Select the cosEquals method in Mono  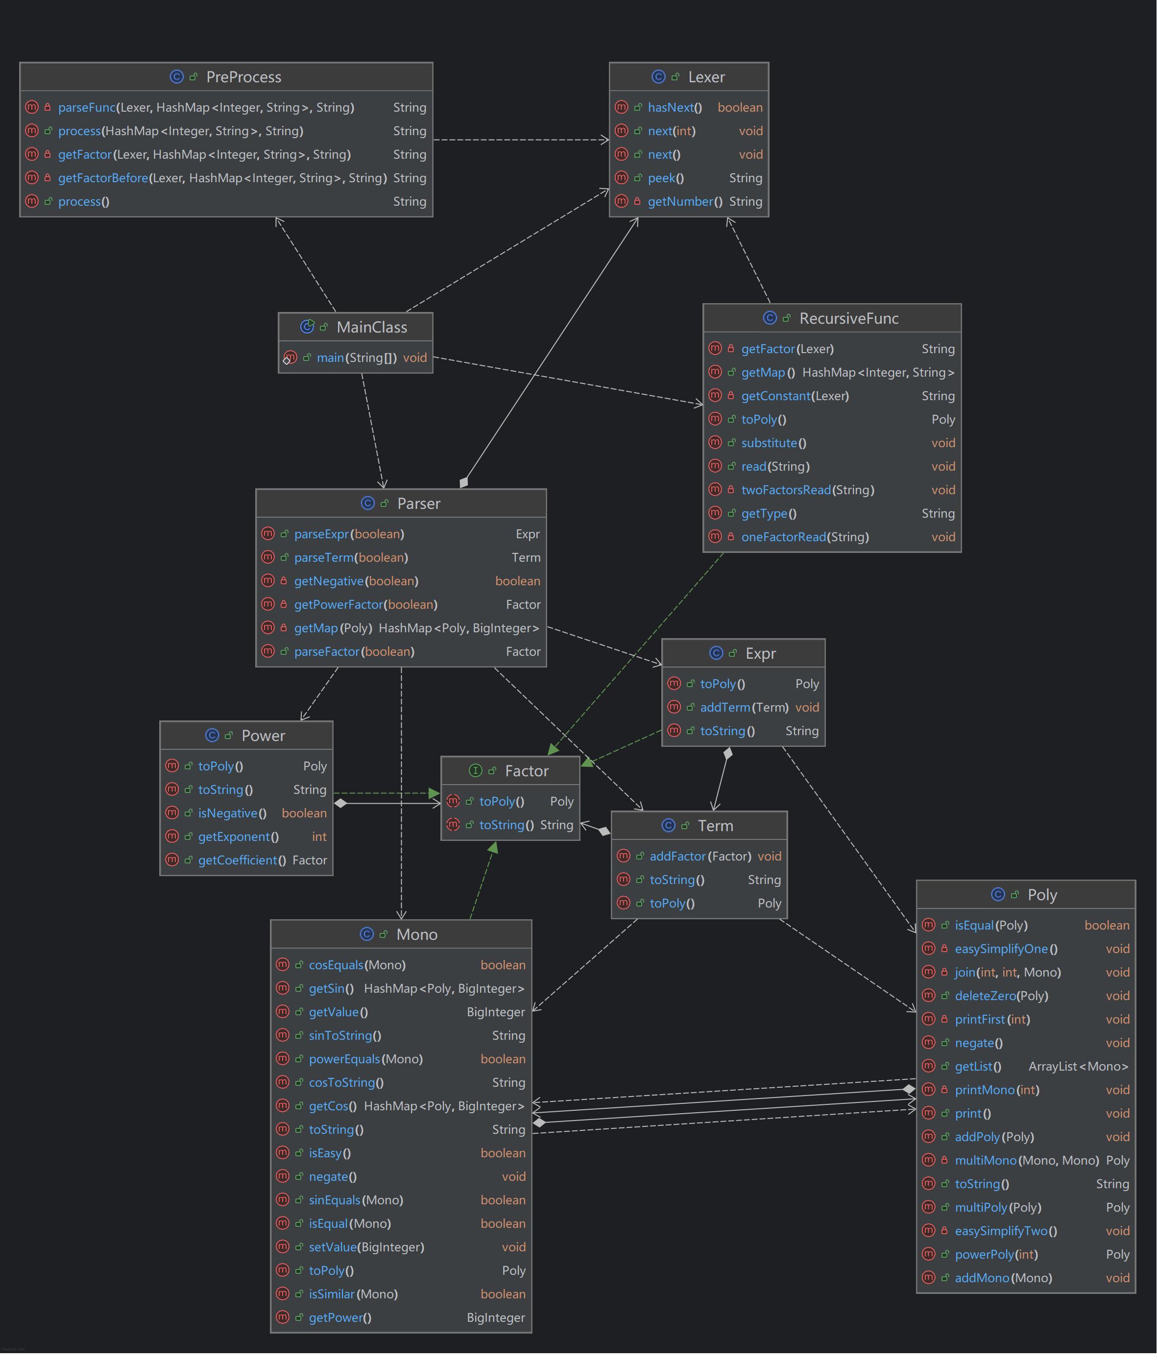(337, 965)
